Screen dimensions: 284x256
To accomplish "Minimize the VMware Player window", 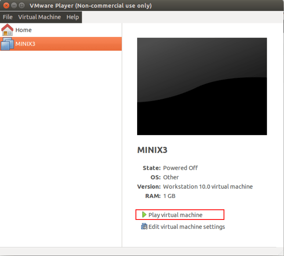I will tap(14, 5).
